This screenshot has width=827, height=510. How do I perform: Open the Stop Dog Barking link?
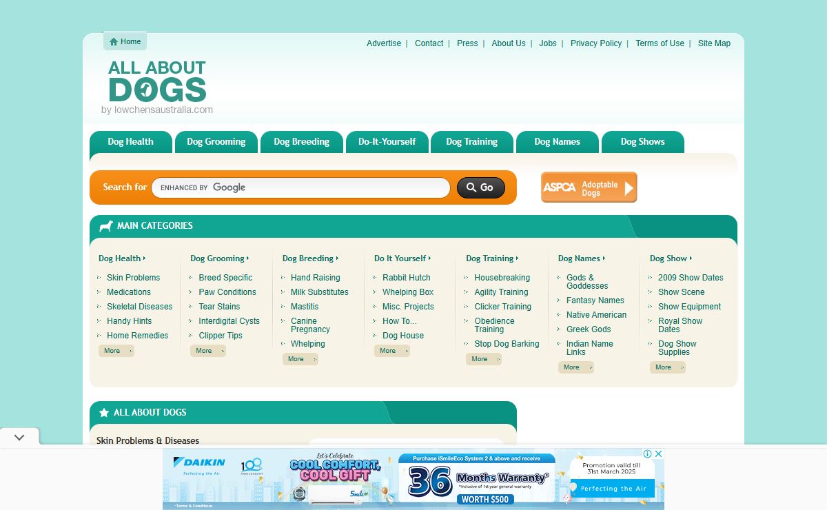pos(507,344)
